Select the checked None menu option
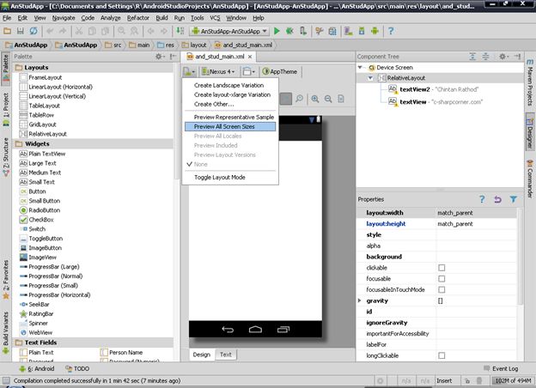The width and height of the screenshot is (536, 388). click(230, 164)
